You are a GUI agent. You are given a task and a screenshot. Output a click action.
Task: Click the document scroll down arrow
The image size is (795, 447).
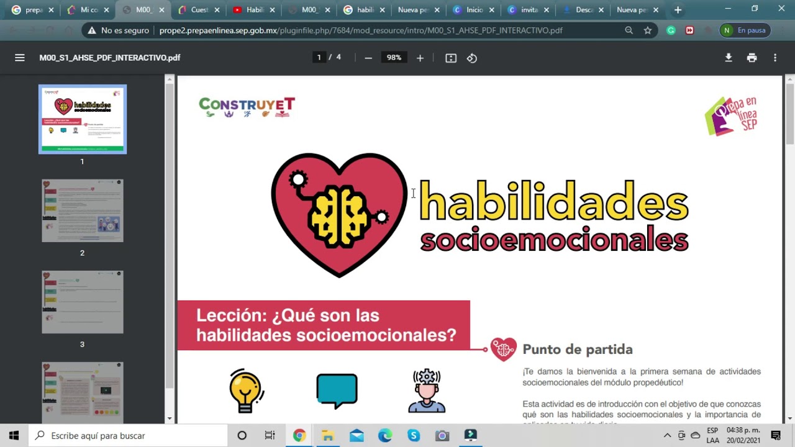pyautogui.click(x=790, y=419)
